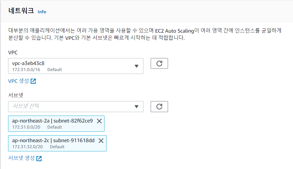Open the Info link beside 네트워크
Screen dimensions: 293x169
pos(42,12)
